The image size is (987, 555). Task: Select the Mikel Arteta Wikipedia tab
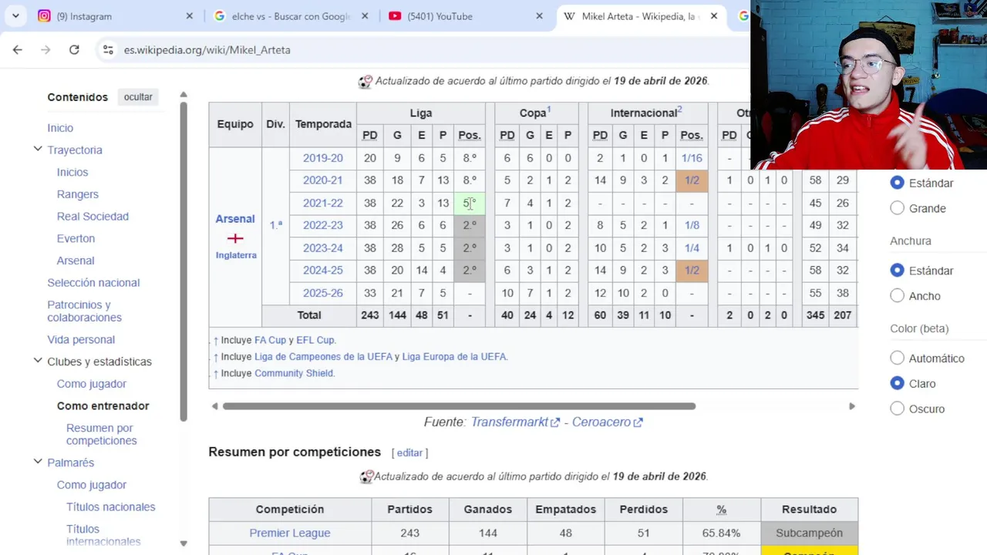(x=642, y=16)
